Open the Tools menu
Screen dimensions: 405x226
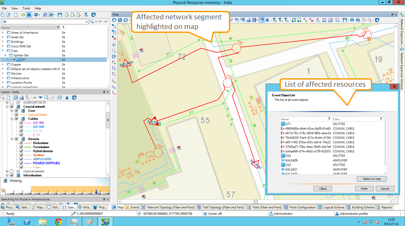tap(26, 8)
